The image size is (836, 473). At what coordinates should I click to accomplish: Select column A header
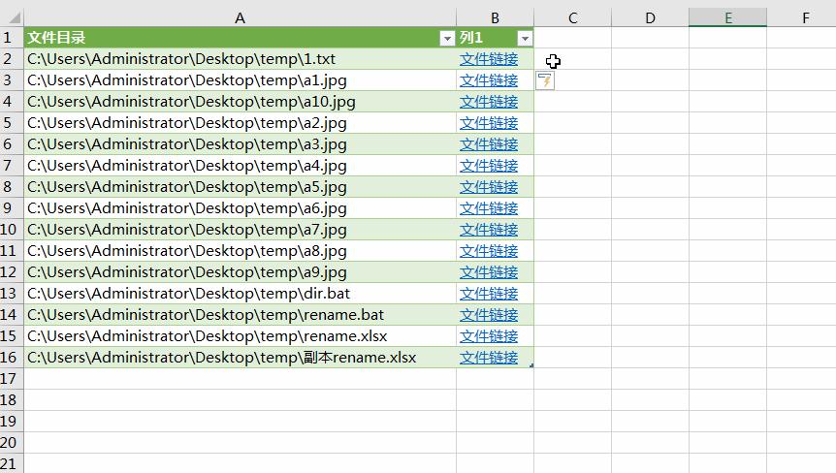240,17
